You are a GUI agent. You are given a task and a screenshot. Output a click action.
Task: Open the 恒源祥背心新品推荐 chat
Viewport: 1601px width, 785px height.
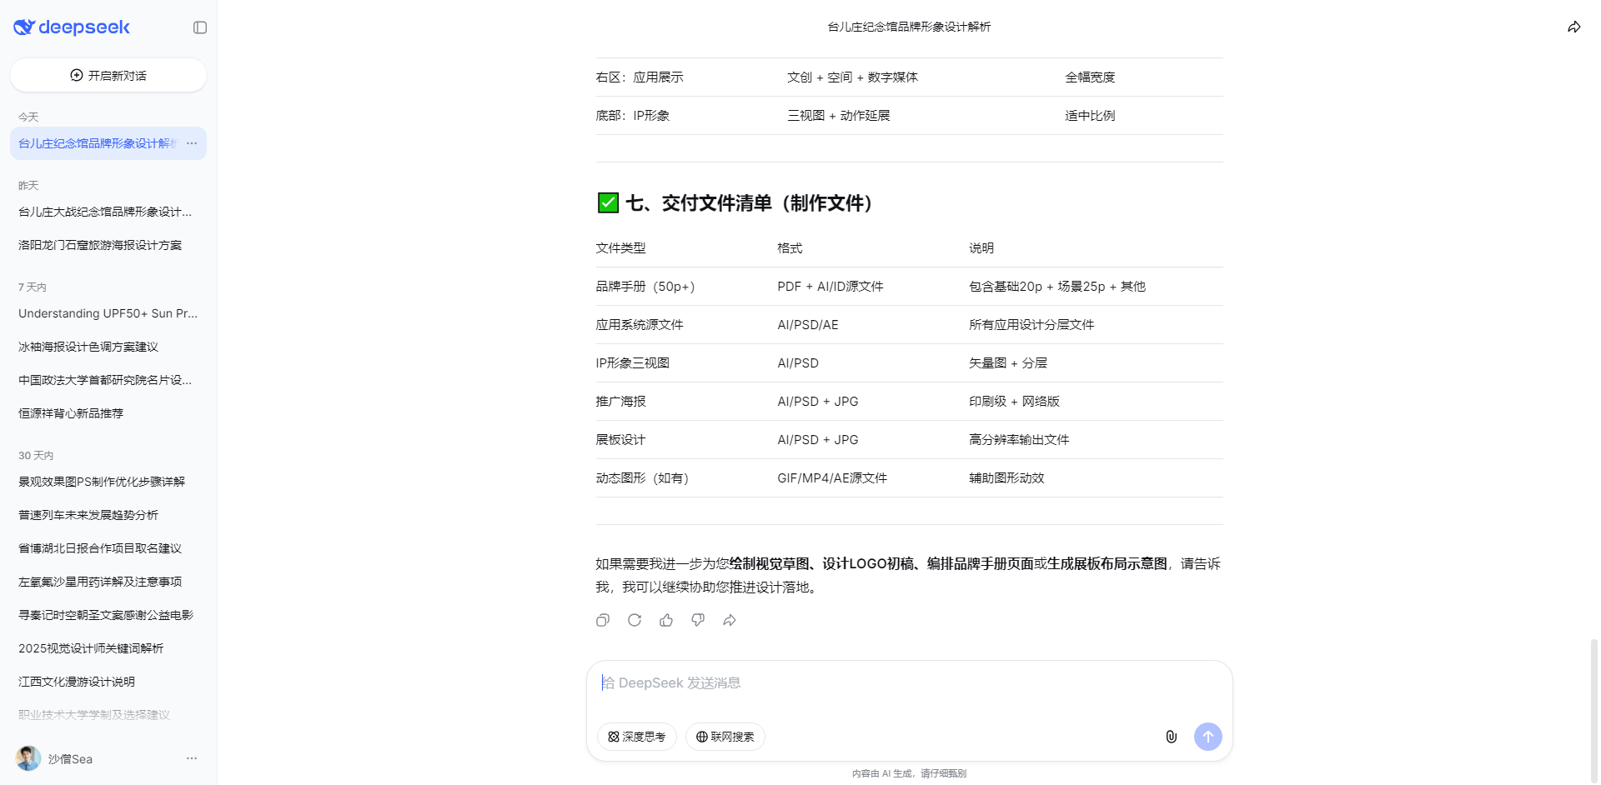coord(108,413)
